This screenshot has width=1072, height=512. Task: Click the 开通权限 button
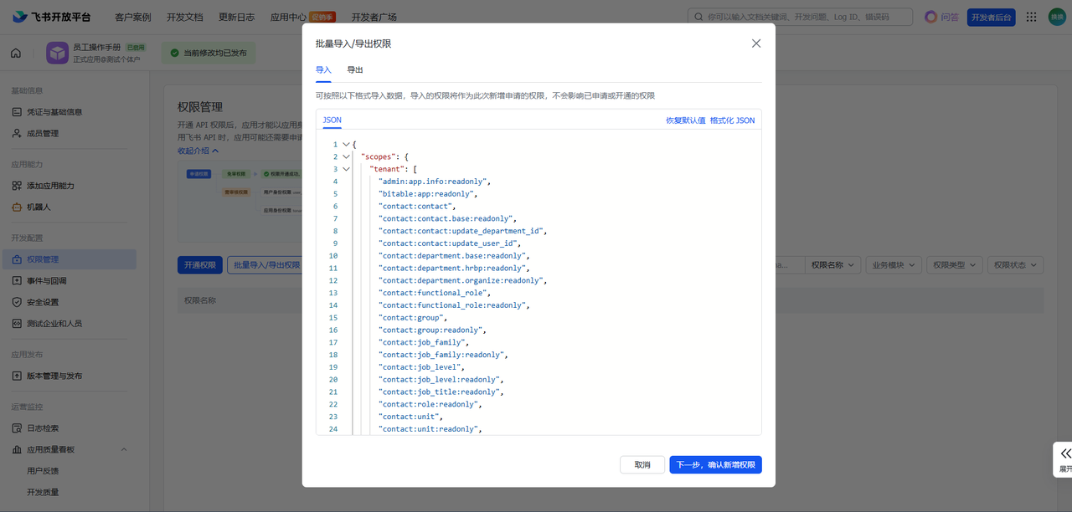(200, 265)
